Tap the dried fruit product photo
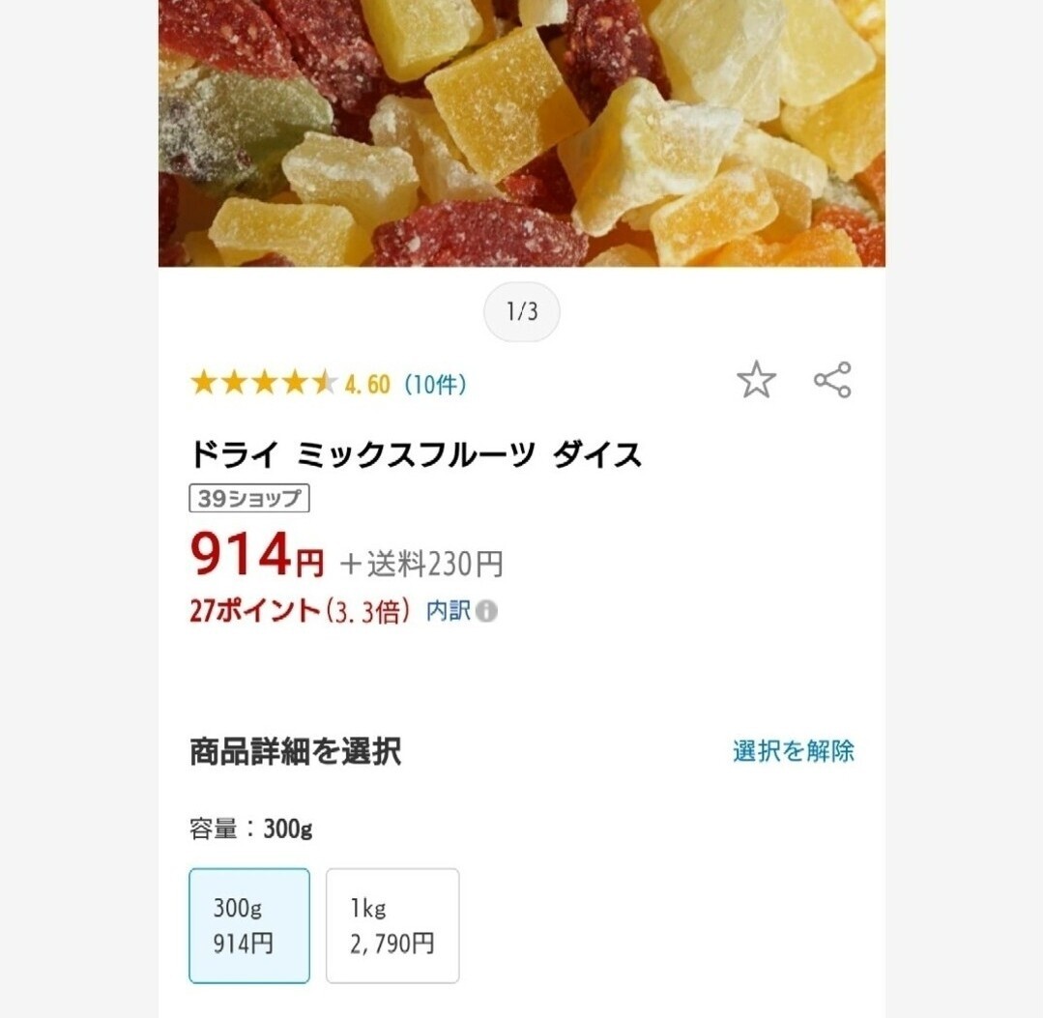Image resolution: width=1044 pixels, height=1018 pixels. 522,133
